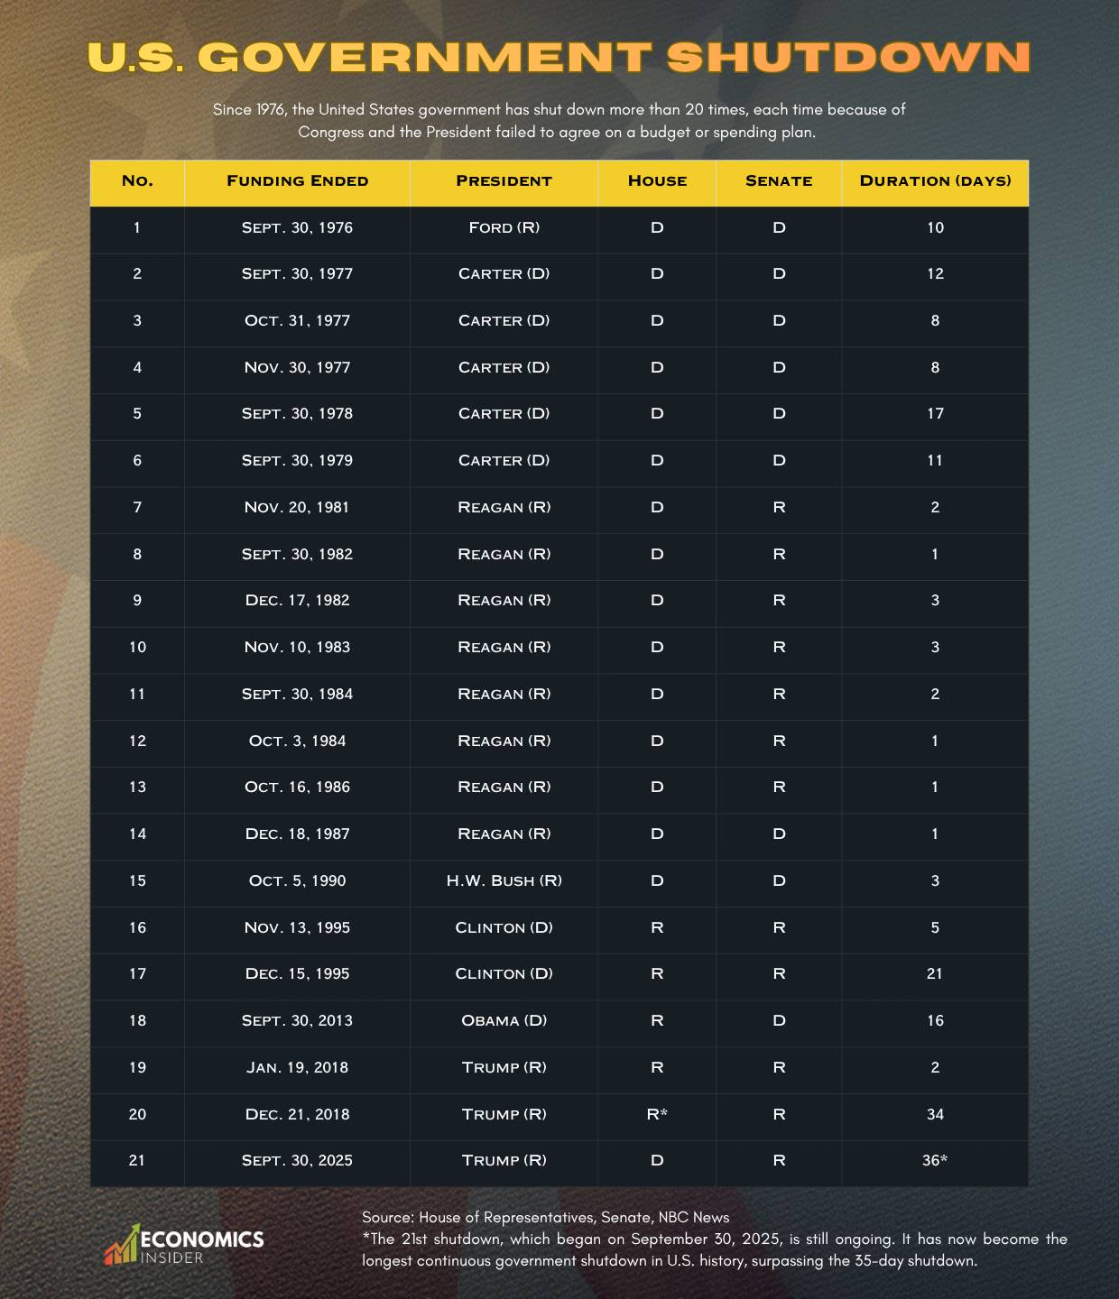Click the Ford (R) president cell

tap(504, 228)
